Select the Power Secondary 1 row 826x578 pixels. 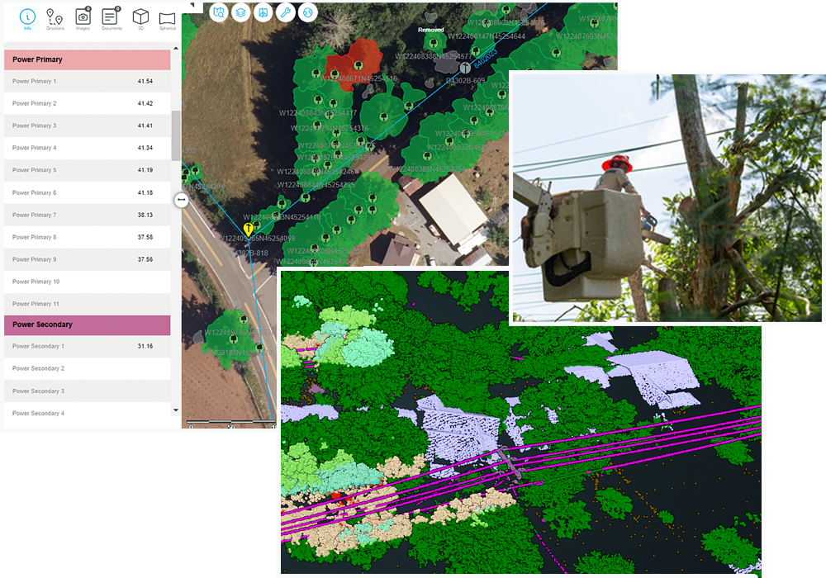[87, 347]
